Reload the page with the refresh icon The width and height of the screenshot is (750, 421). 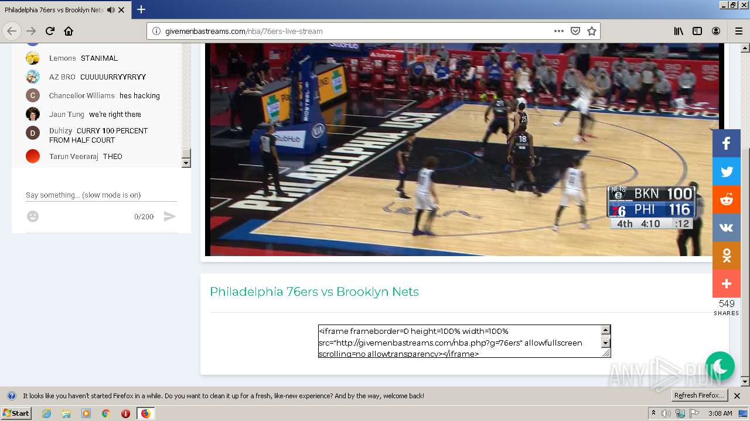coord(50,31)
